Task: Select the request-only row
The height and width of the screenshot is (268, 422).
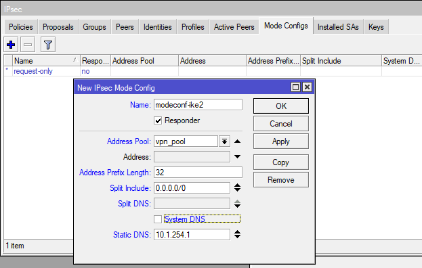Action: tap(213, 71)
